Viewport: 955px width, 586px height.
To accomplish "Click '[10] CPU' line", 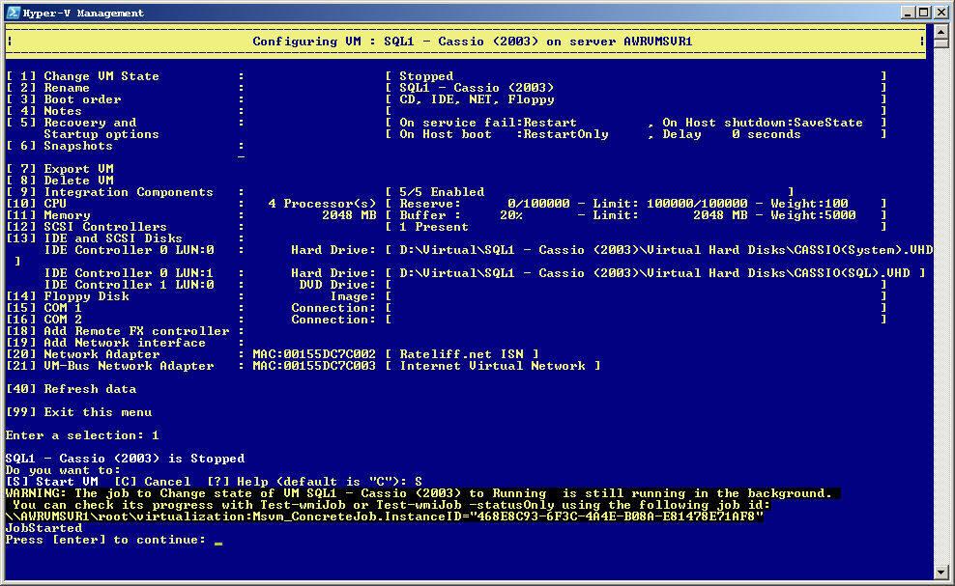I will (37, 204).
